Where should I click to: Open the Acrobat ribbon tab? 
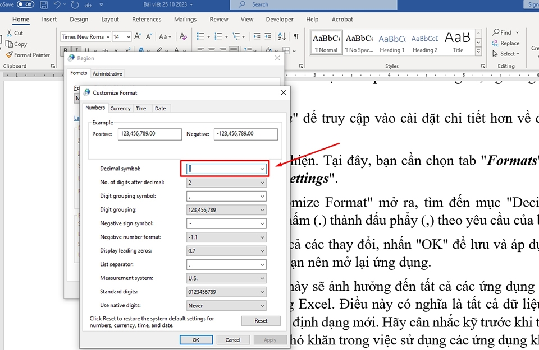(342, 20)
